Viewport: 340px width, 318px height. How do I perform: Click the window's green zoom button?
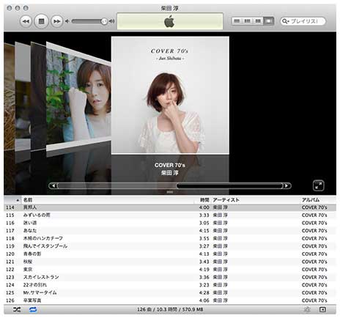pos(26,8)
